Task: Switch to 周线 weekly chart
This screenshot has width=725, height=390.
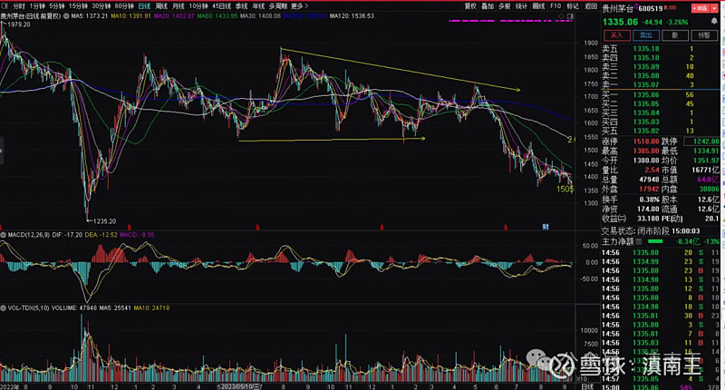Action: click(x=161, y=6)
